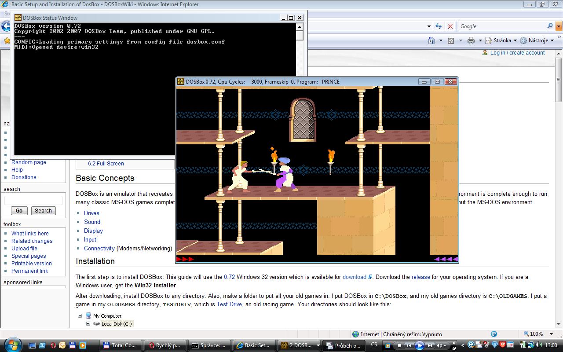563x352 pixels.
Task: Open the Home page icon
Action: pos(431,40)
